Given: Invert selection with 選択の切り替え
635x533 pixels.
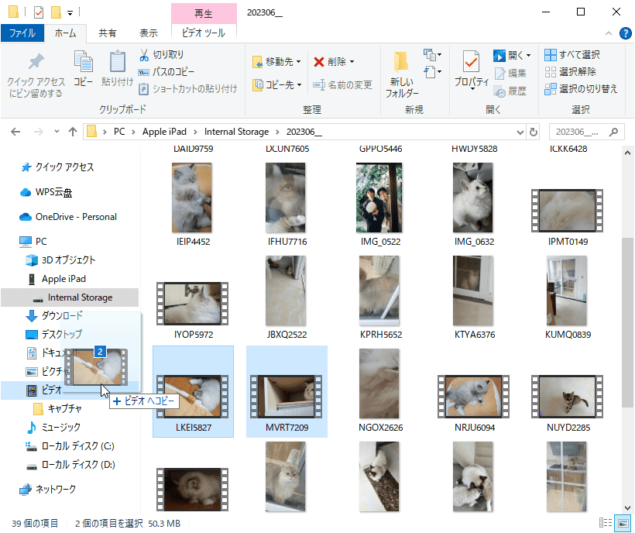Looking at the screenshot, I should point(550,89).
